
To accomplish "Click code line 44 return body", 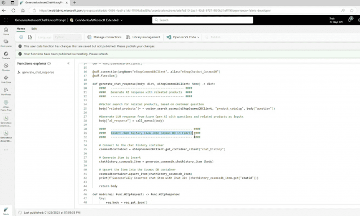I will (108, 186).
